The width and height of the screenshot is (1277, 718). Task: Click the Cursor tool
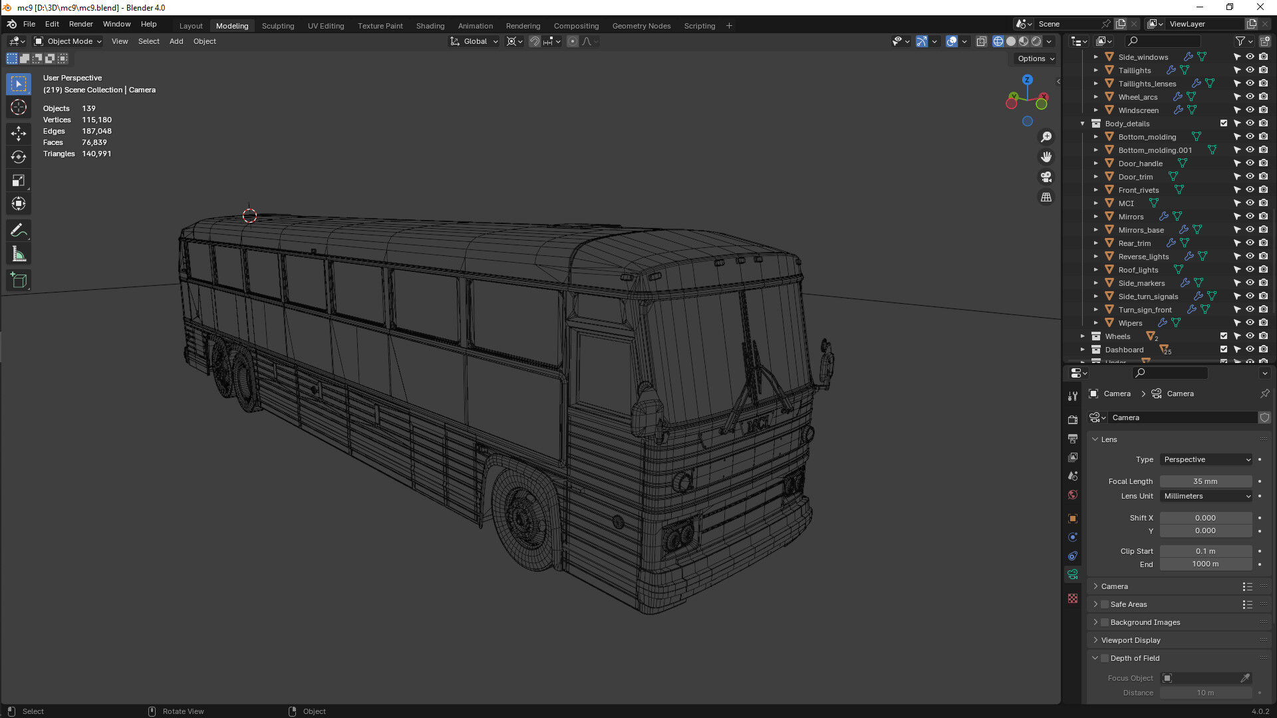click(19, 107)
